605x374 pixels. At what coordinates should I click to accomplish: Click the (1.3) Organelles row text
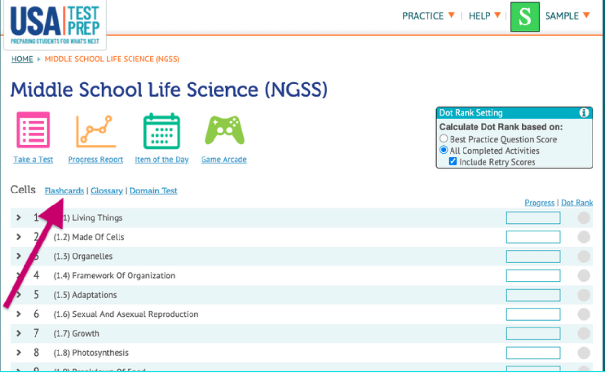(83, 256)
